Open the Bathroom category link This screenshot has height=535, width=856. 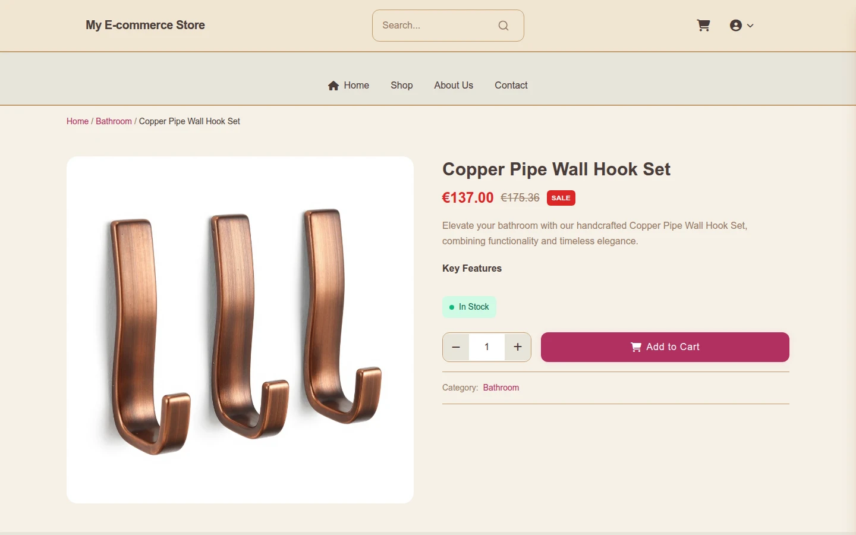[501, 388]
